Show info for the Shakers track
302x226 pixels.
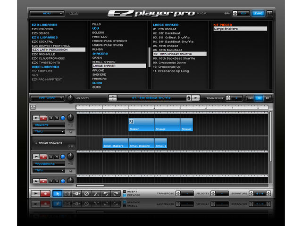(63, 118)
